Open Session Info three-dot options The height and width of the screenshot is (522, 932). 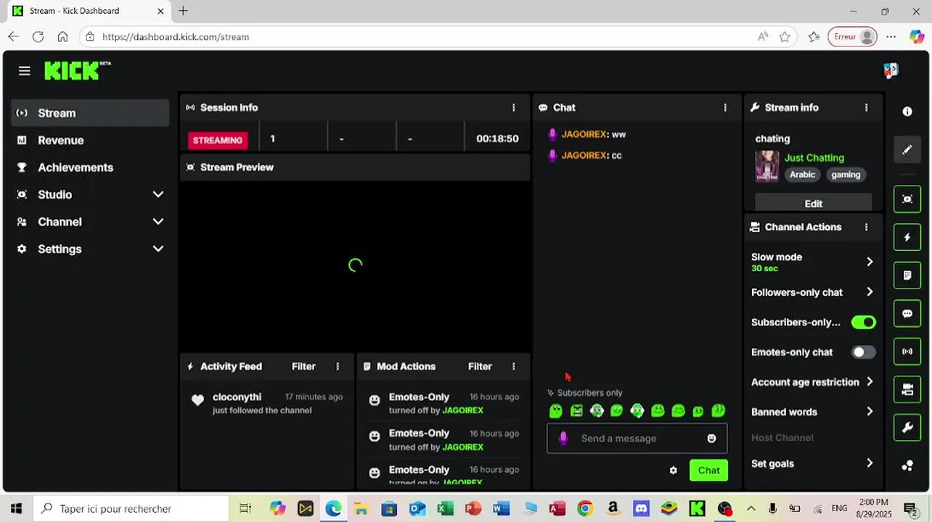pos(513,107)
